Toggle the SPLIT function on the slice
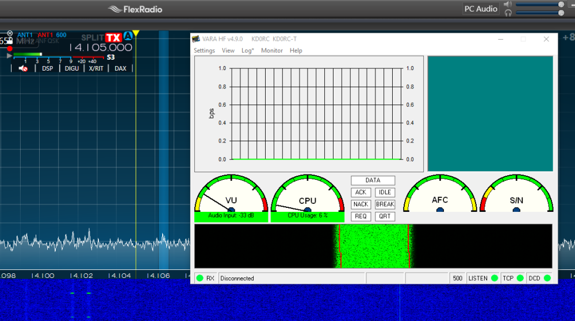 point(93,38)
